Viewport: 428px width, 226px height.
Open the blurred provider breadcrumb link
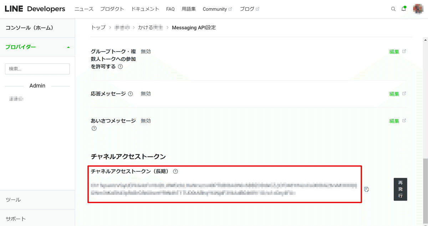click(x=122, y=27)
